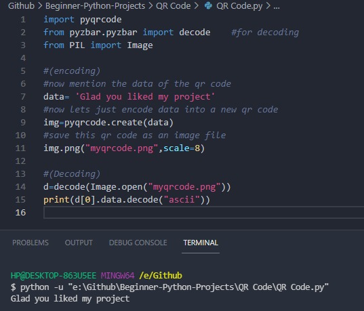Select the QR Code folder breadcrumb
Screen dimensions: 364x311
pyautogui.click(x=173, y=6)
